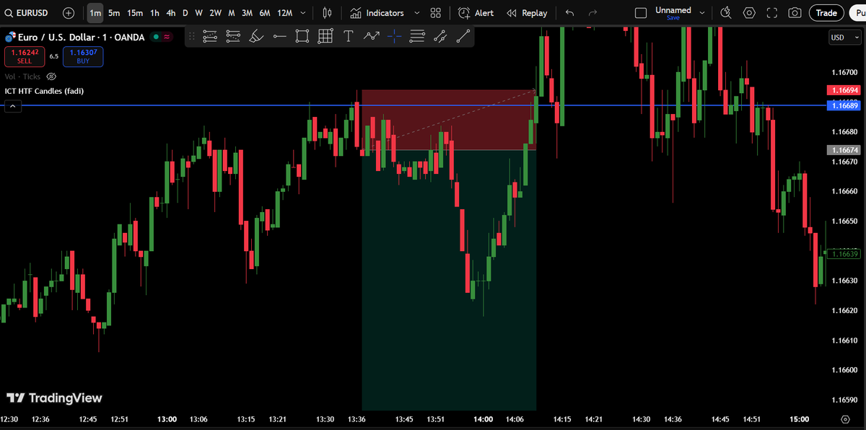Open the USD currency dropdown
This screenshot has width=866, height=430.
click(x=844, y=37)
